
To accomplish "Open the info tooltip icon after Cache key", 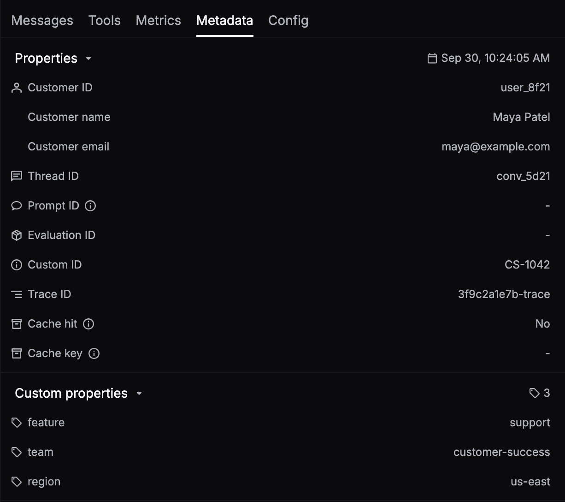I will (94, 353).
